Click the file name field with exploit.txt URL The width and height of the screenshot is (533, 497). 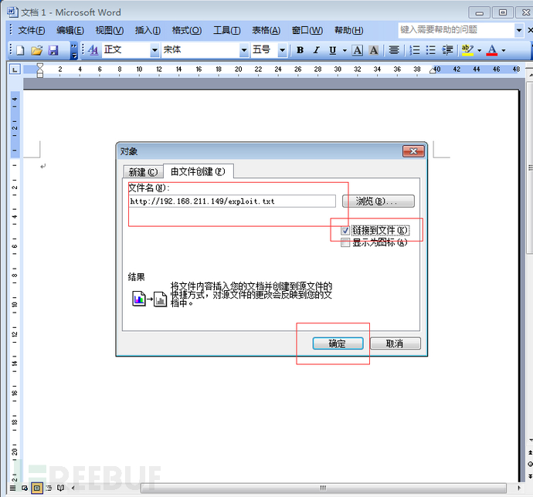tap(232, 201)
